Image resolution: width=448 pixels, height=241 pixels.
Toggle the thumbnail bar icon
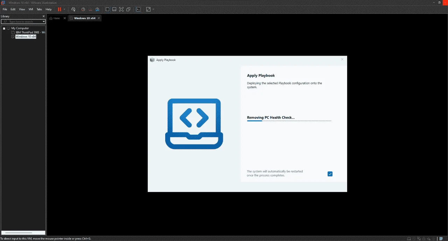[114, 9]
